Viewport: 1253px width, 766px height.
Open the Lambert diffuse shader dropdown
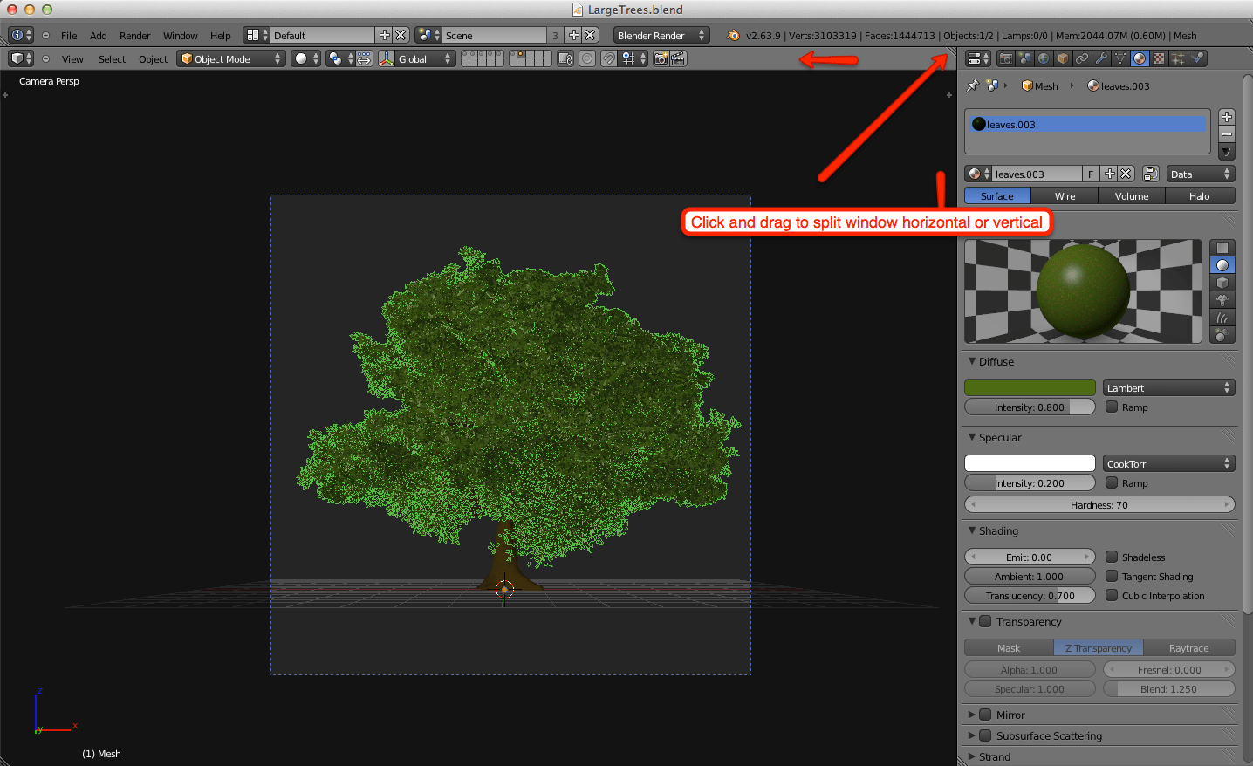1168,388
